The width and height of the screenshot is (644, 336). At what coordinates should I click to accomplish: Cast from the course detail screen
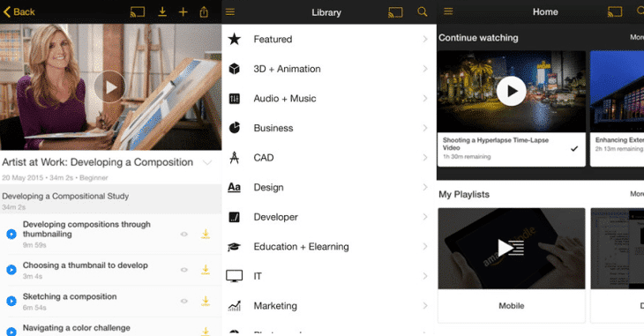[x=138, y=12]
